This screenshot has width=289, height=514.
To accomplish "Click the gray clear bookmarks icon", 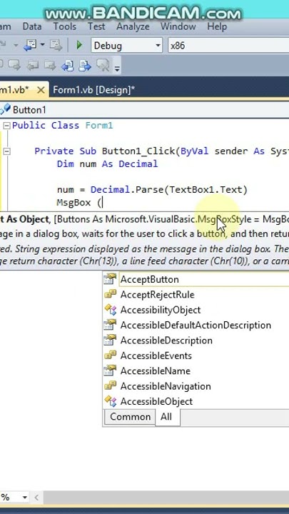I will pos(103,66).
